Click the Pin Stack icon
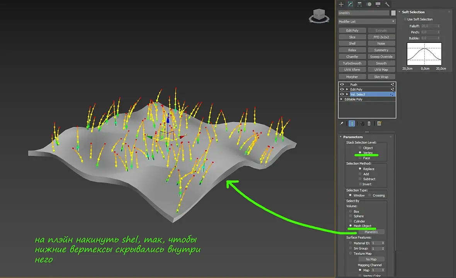 click(x=342, y=124)
